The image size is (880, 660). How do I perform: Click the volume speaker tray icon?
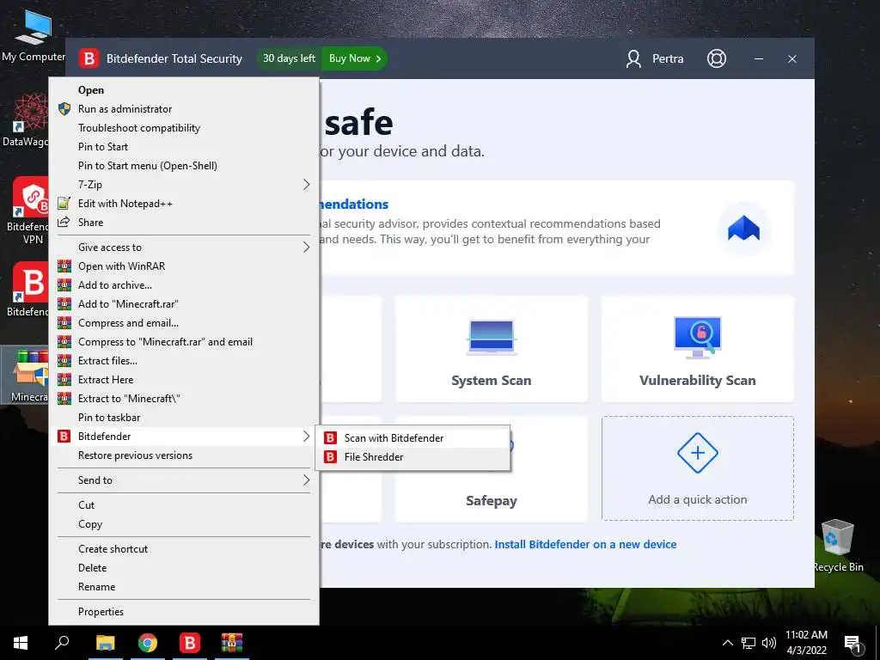pos(769,643)
